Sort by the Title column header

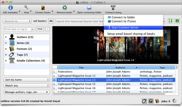point(81,68)
